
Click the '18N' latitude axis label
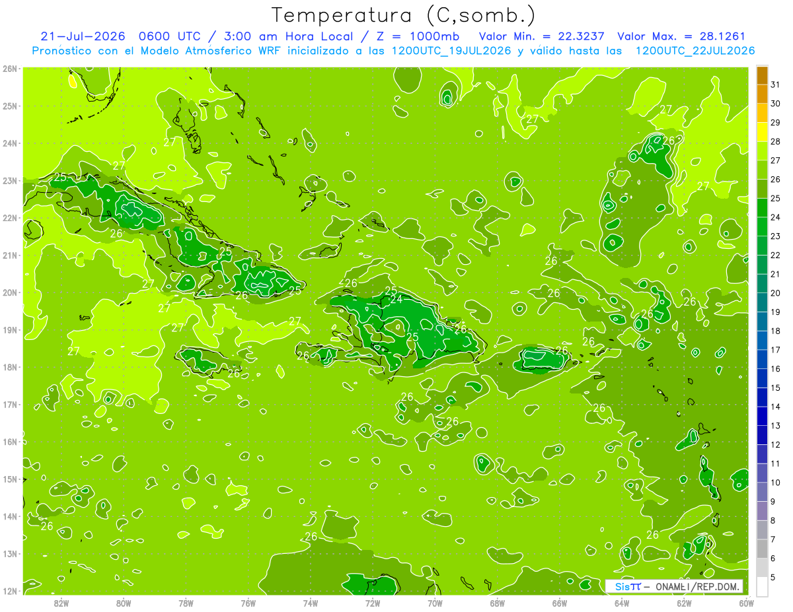[10, 367]
